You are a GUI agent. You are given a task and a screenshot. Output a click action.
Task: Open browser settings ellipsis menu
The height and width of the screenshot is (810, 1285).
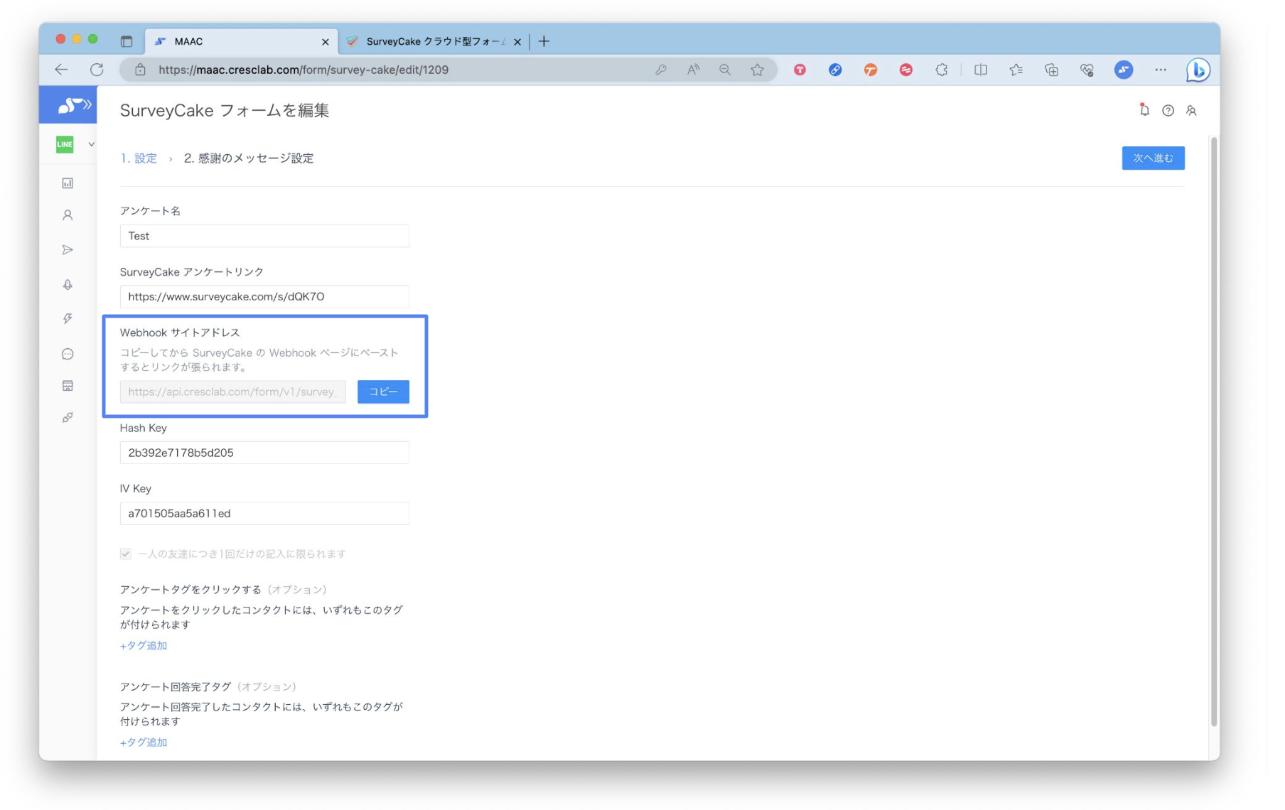1161,70
